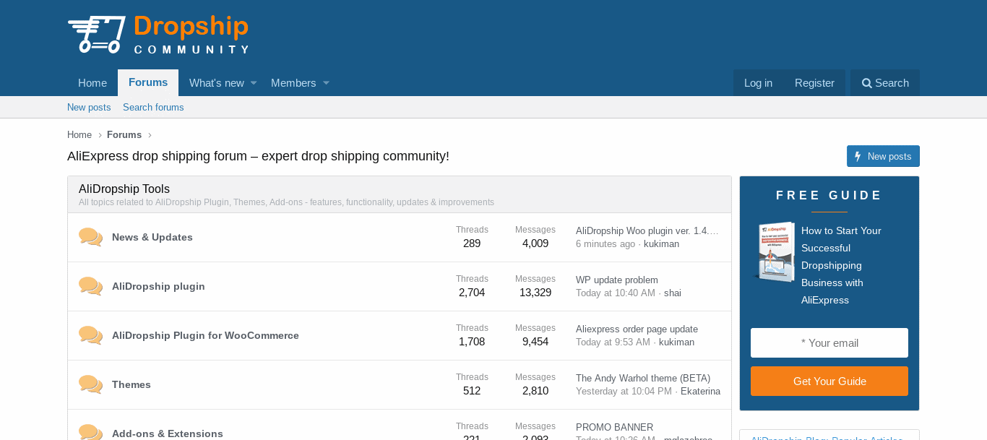Open the AliDropship plugin forum

(x=158, y=286)
